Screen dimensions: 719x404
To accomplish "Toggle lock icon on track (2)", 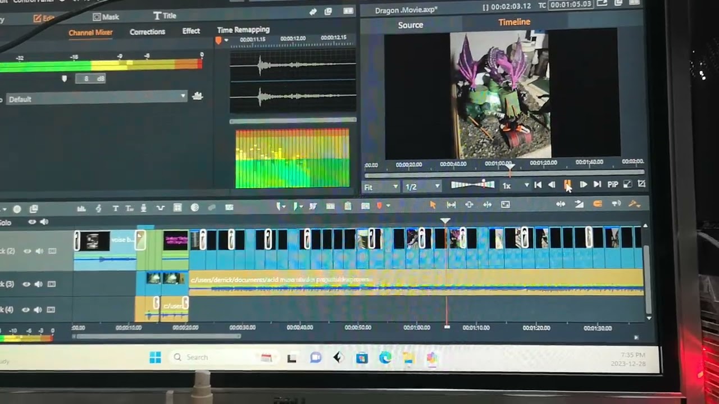I will (x=52, y=251).
